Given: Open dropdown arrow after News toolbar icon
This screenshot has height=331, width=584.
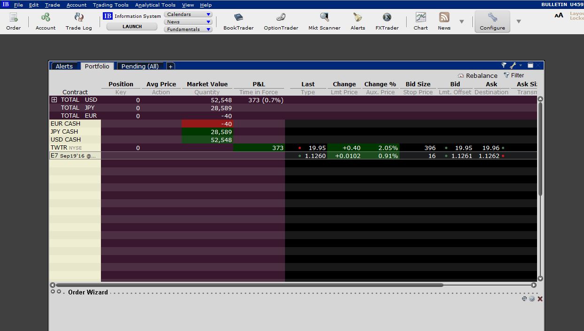Looking at the screenshot, I should (461, 22).
